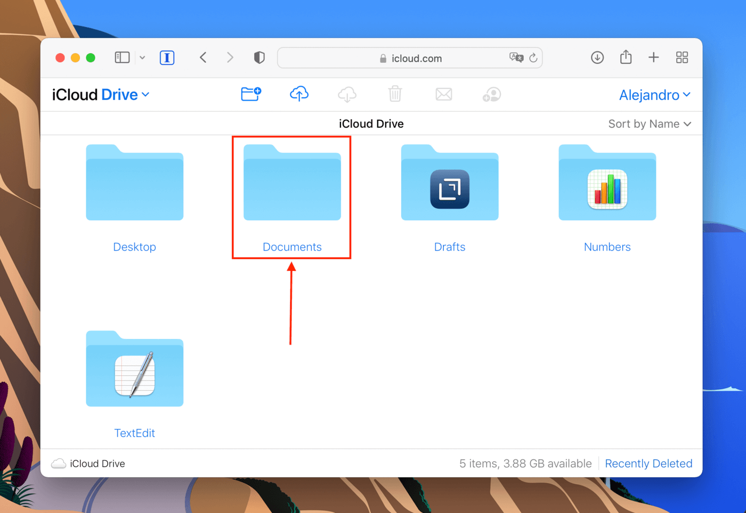Viewport: 746px width, 513px height.
Task: Select the Documents folder icon
Action: pos(292,183)
